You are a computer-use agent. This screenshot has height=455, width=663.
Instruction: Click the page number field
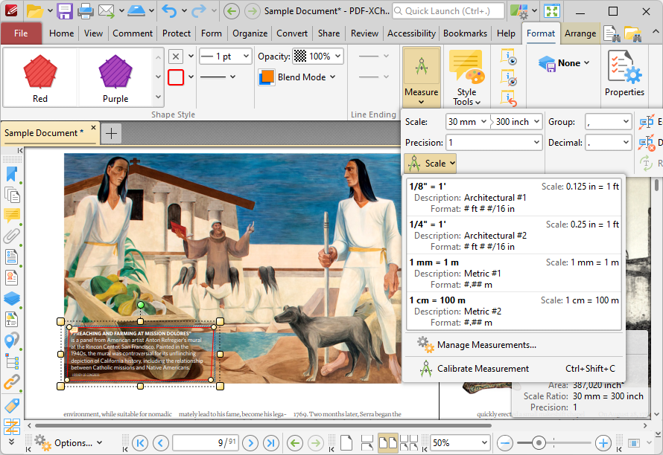click(205, 443)
